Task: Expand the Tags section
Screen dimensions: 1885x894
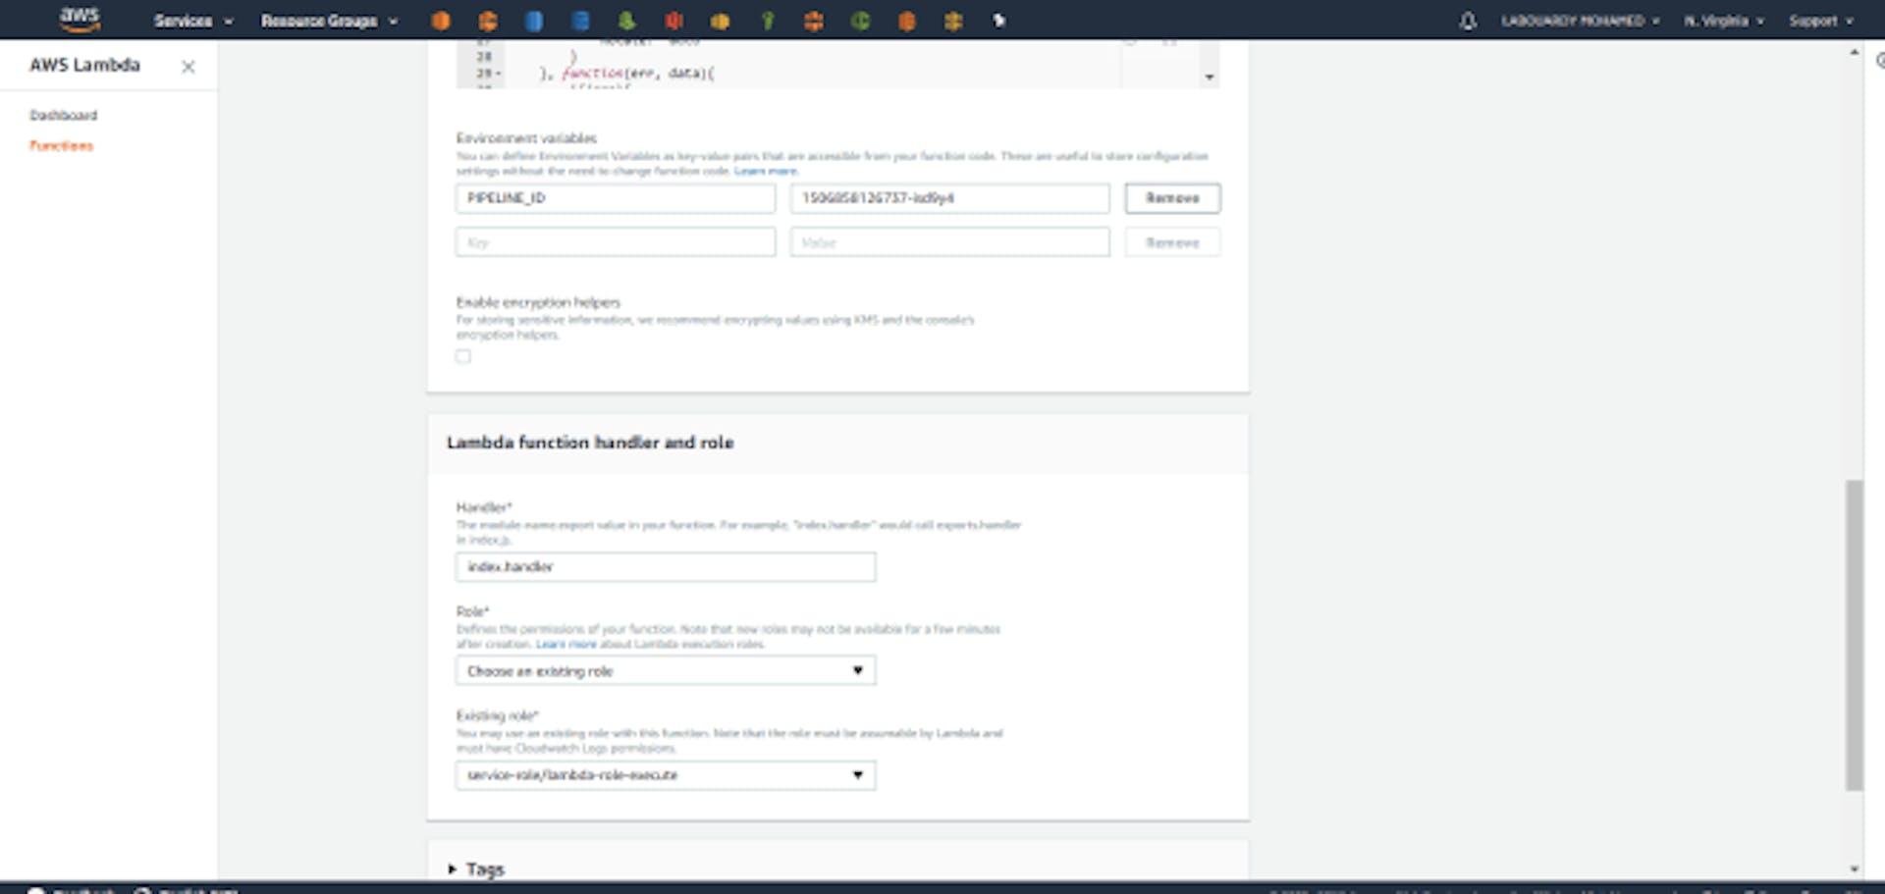Action: click(476, 868)
